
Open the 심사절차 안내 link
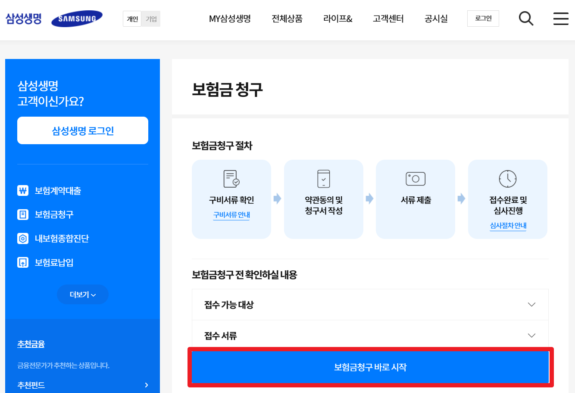point(508,226)
